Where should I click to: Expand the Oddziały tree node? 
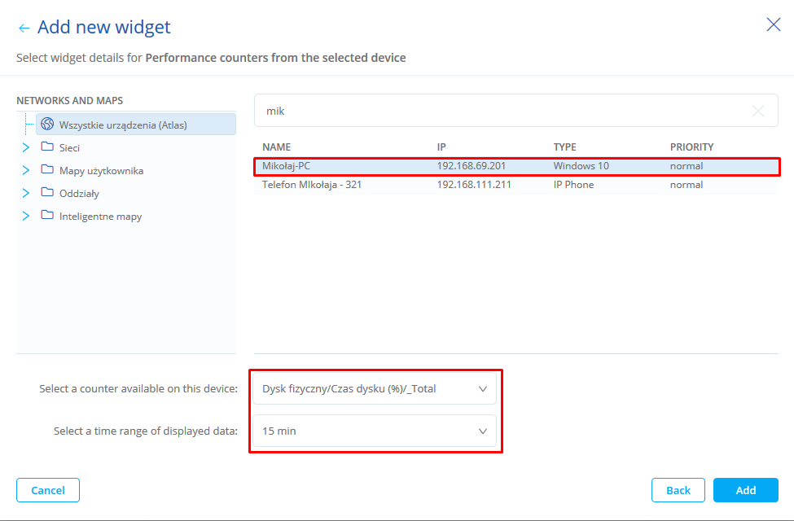tap(25, 193)
